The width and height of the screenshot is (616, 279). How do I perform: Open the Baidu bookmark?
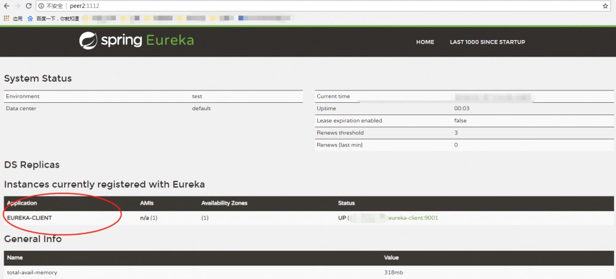pos(53,18)
